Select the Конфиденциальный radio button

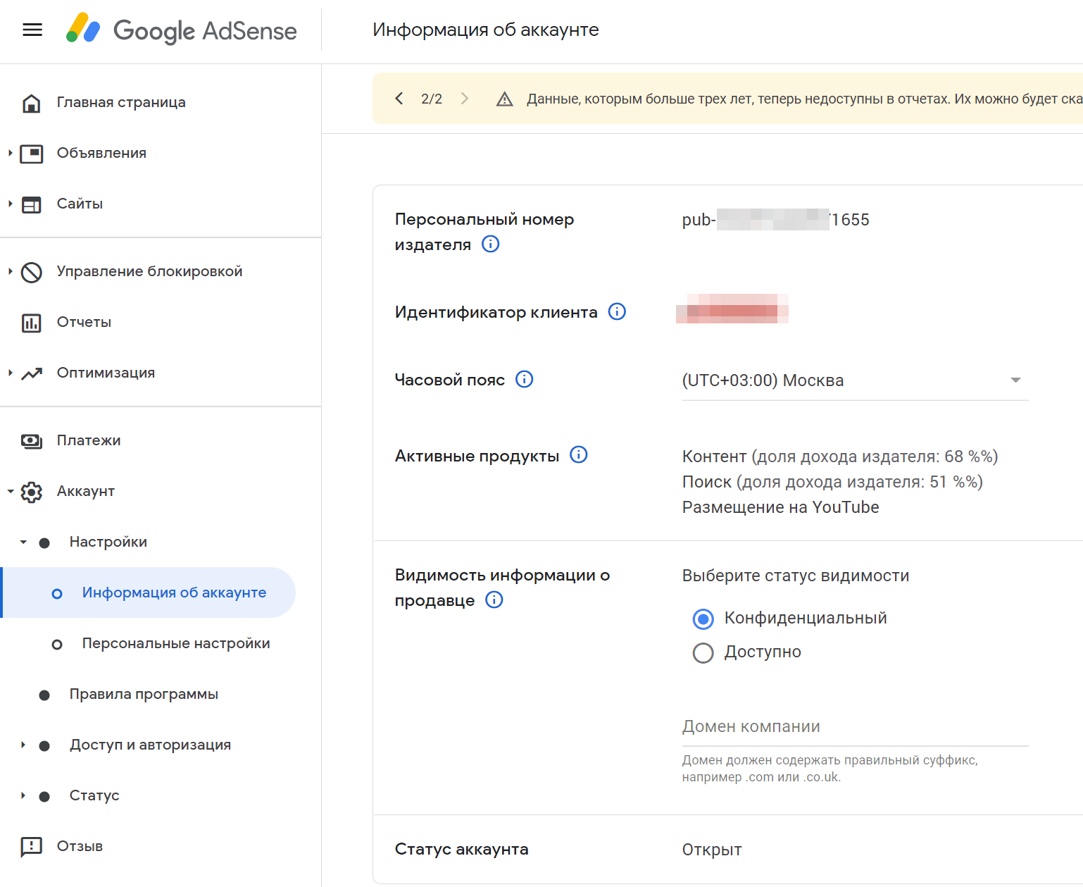[x=703, y=619]
